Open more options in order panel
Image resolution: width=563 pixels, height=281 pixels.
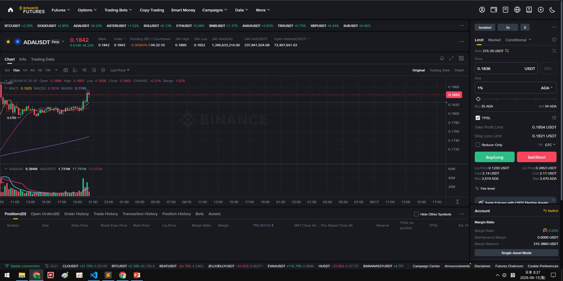tap(554, 27)
